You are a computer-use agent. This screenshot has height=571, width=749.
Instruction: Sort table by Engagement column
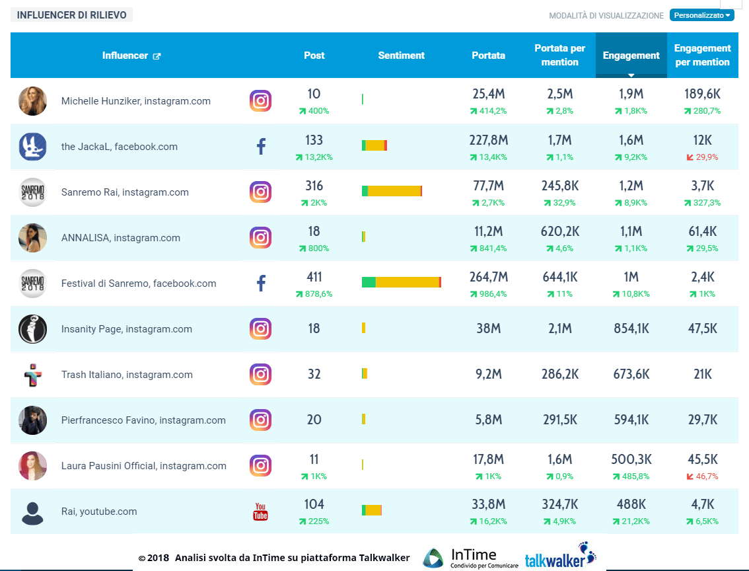[x=631, y=56]
